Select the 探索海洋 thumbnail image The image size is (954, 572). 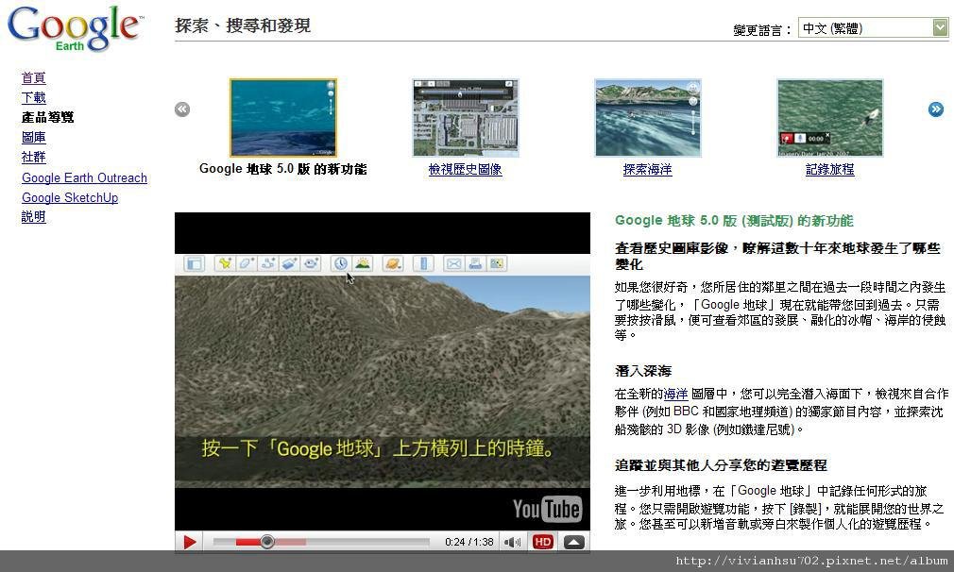tap(648, 118)
